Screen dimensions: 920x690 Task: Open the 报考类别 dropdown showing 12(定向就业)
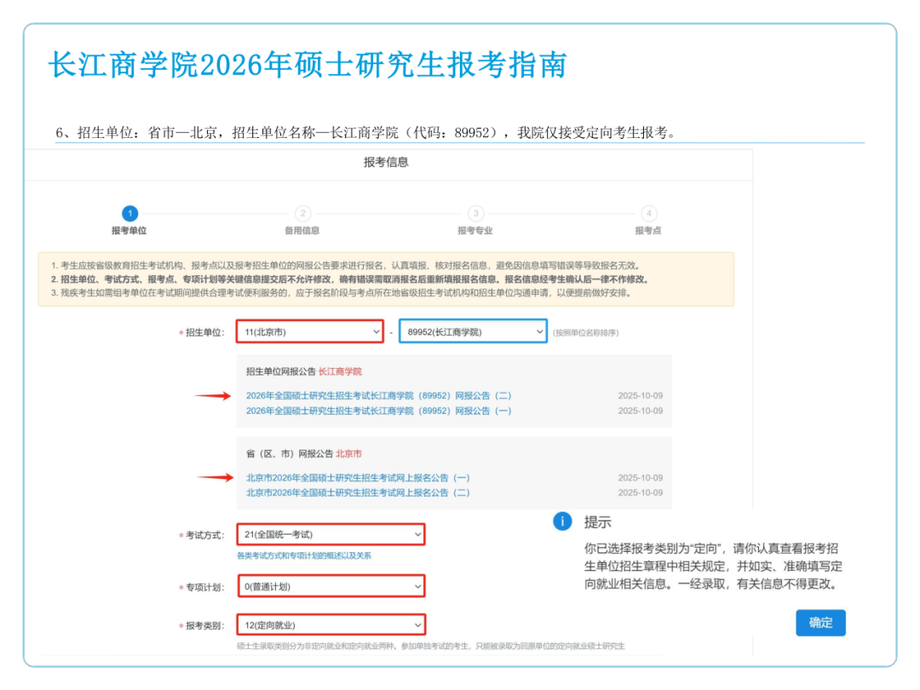click(331, 625)
